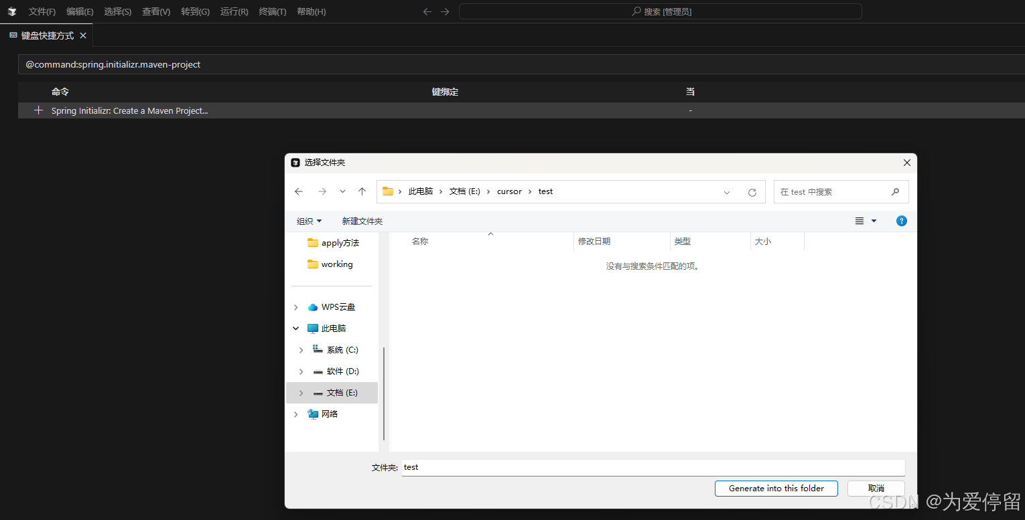The width and height of the screenshot is (1025, 520).
Task: Click the 键绑定 column header
Action: 445,92
